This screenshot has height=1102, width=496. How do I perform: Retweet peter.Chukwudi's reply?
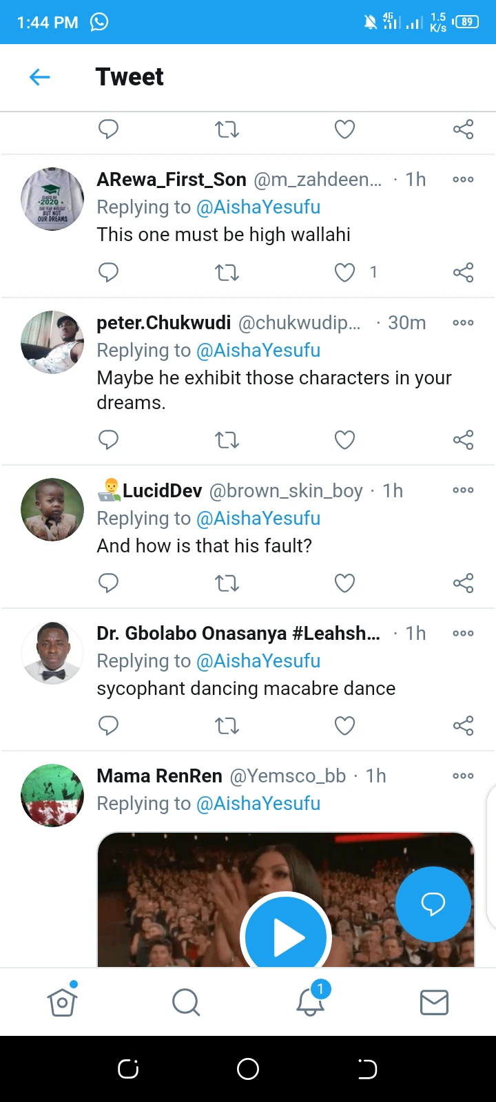coord(227,439)
